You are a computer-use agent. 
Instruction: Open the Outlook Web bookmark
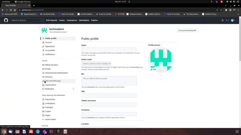[x=48, y=14]
